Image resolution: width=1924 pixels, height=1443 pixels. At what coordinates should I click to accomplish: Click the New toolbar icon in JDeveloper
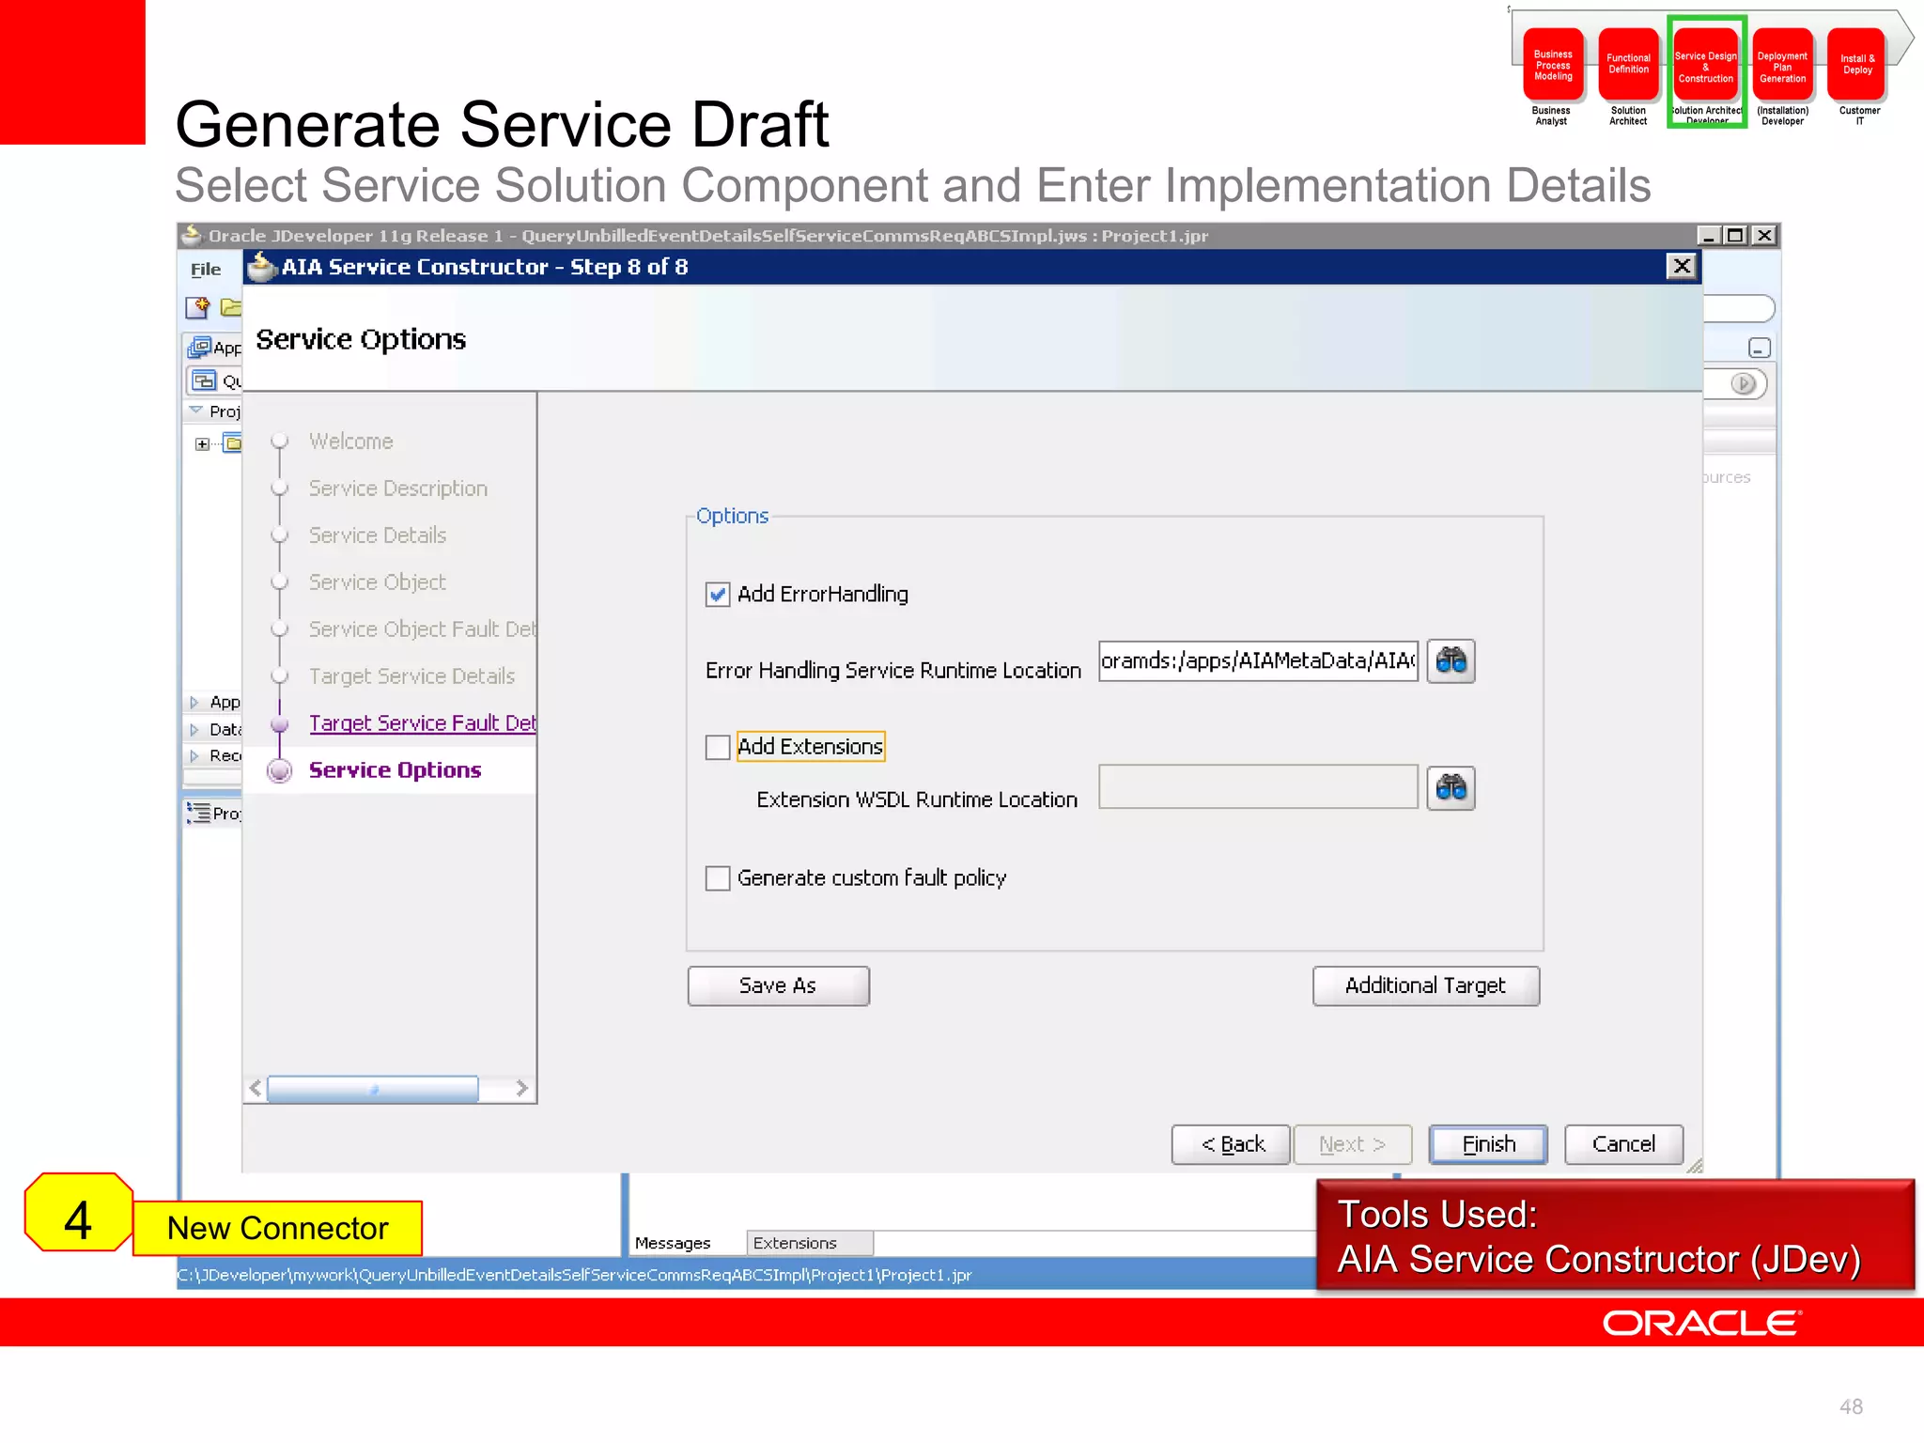pos(197,307)
